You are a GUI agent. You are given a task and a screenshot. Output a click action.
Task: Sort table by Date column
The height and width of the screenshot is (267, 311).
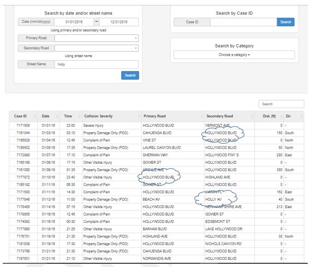[49, 116]
